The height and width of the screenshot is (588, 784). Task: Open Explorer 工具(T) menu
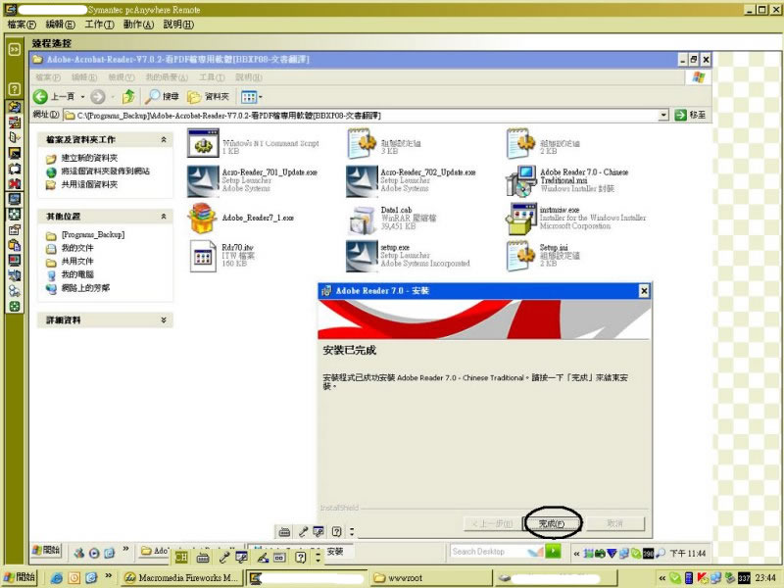pyautogui.click(x=212, y=77)
